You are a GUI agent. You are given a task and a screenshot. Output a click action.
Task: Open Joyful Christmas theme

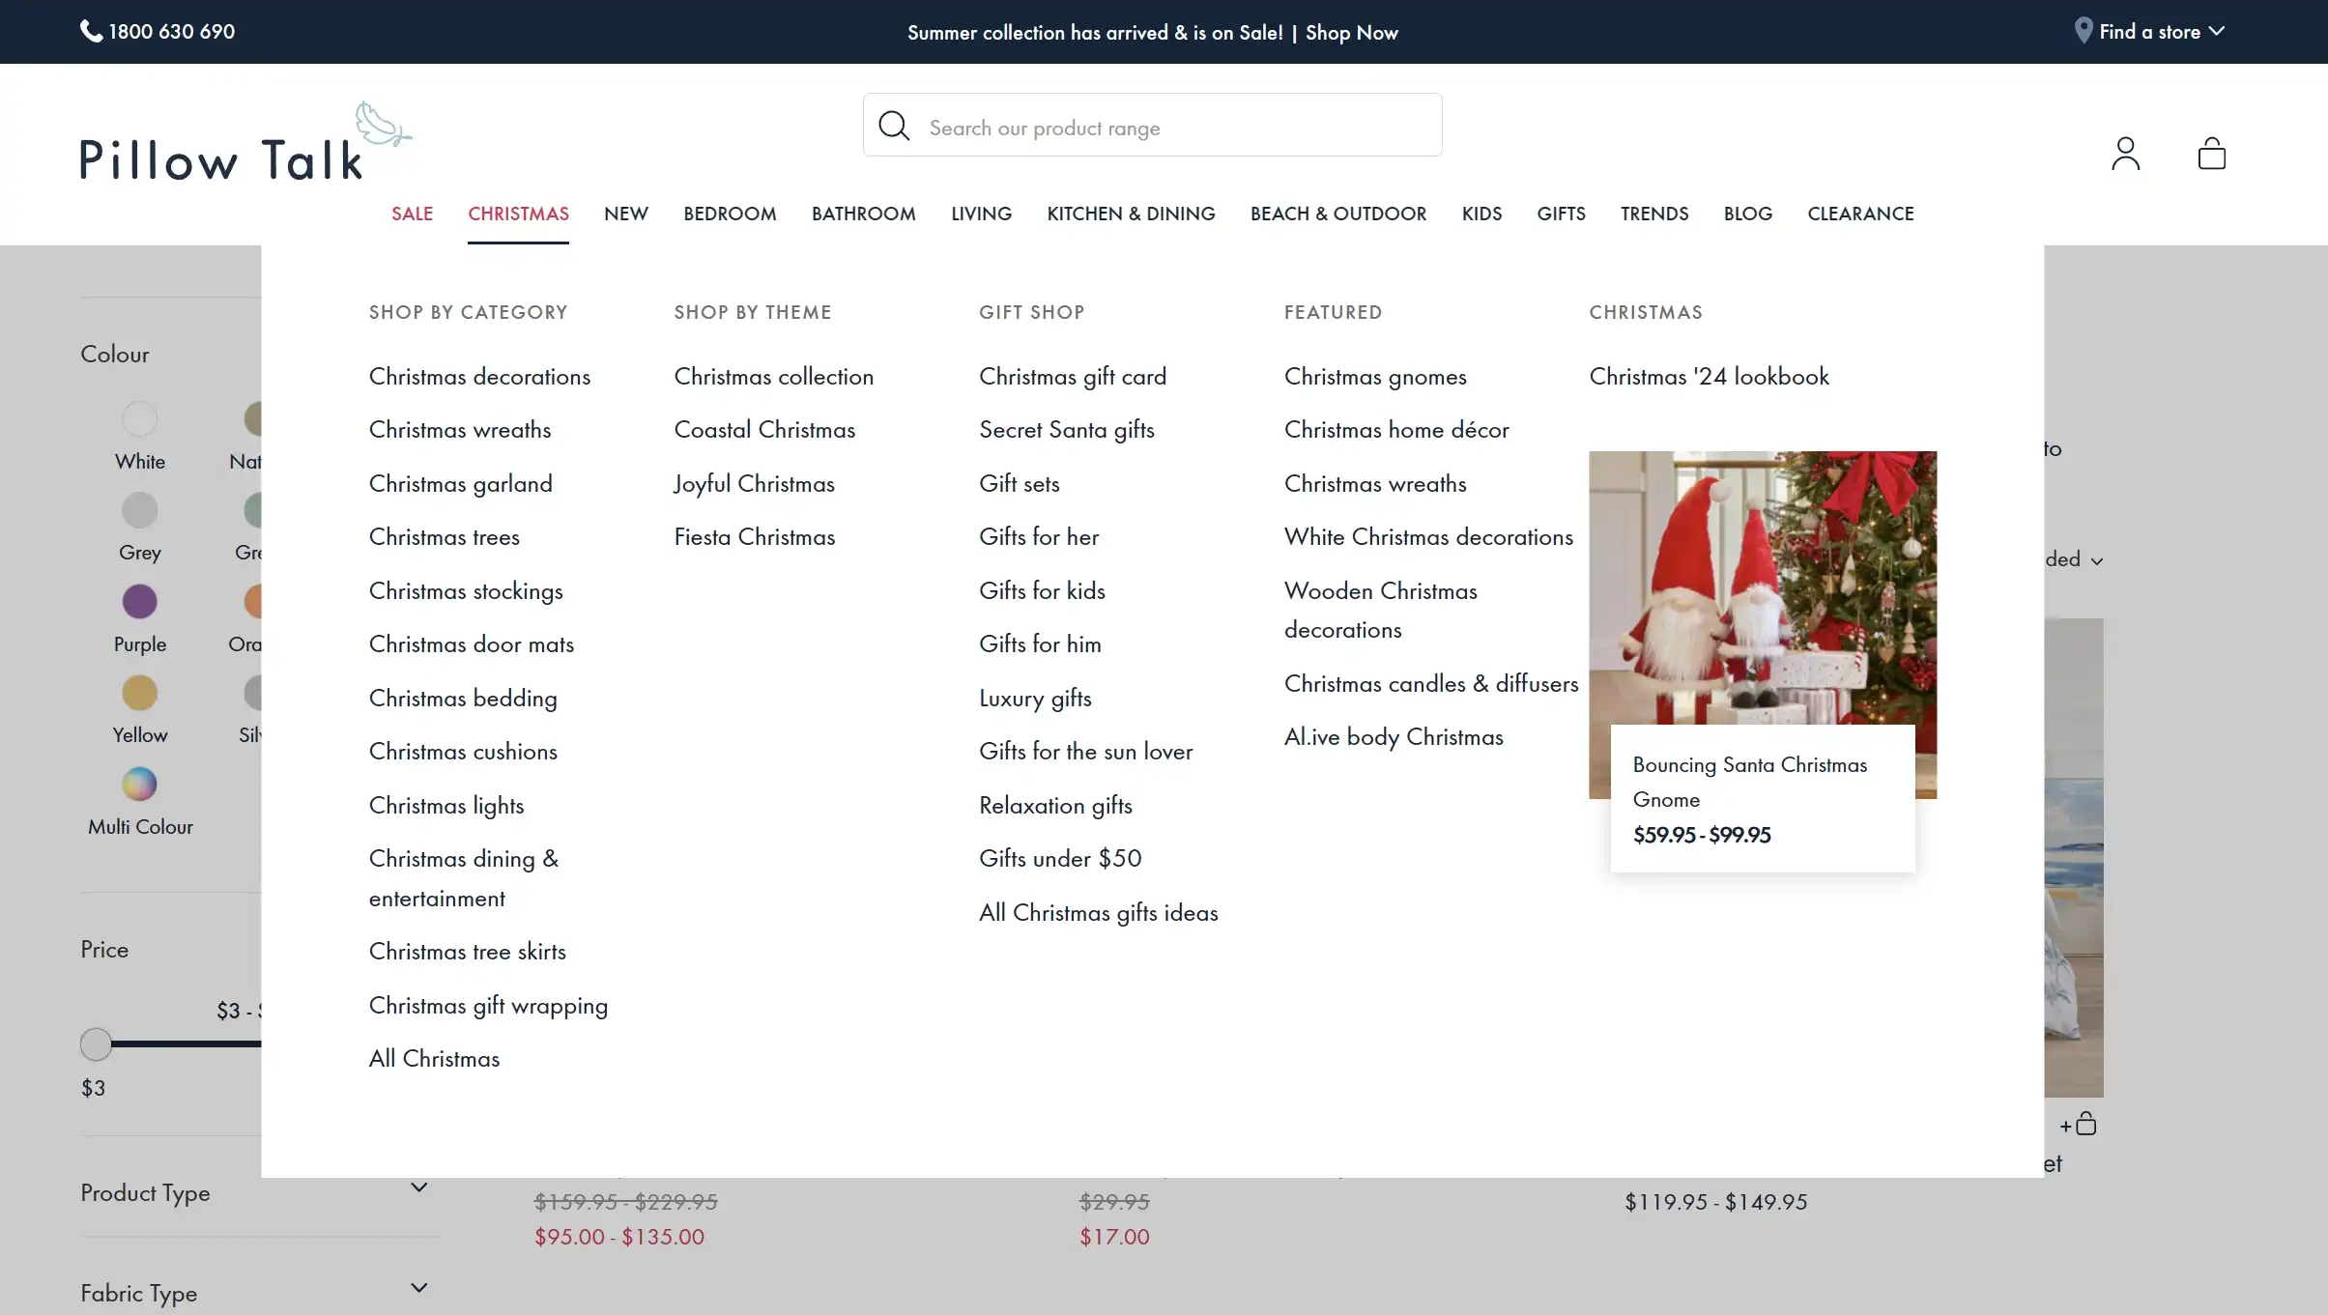point(754,484)
